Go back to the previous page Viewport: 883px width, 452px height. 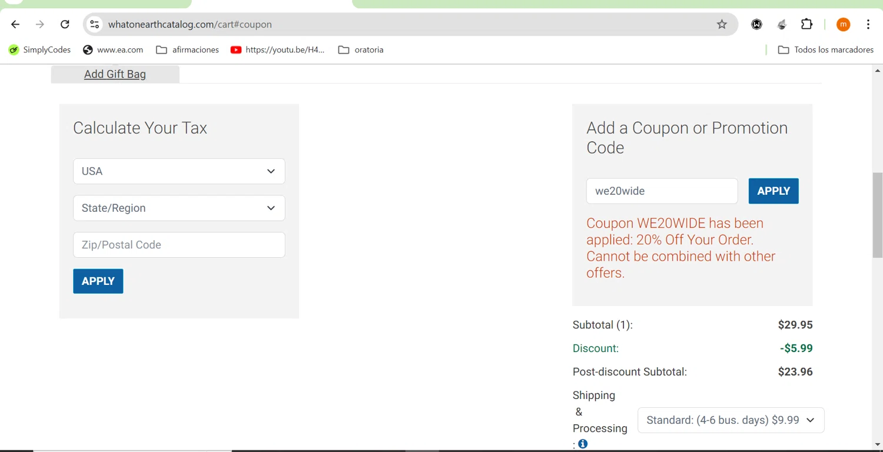(x=15, y=24)
